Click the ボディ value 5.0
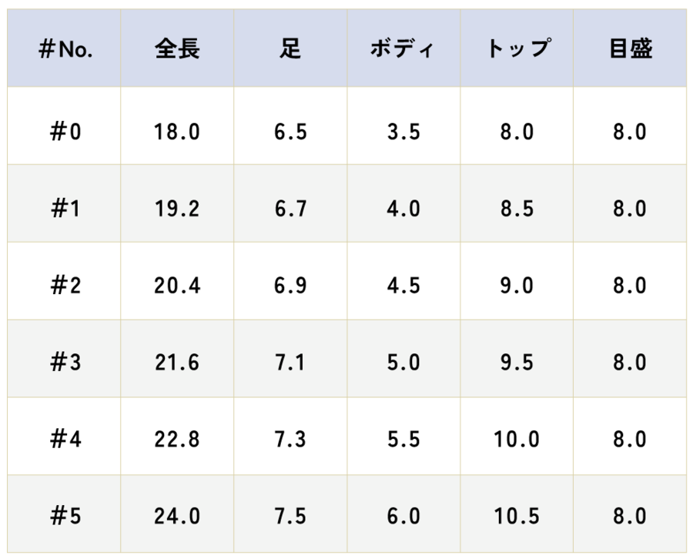This screenshot has height=559, width=693. click(403, 363)
